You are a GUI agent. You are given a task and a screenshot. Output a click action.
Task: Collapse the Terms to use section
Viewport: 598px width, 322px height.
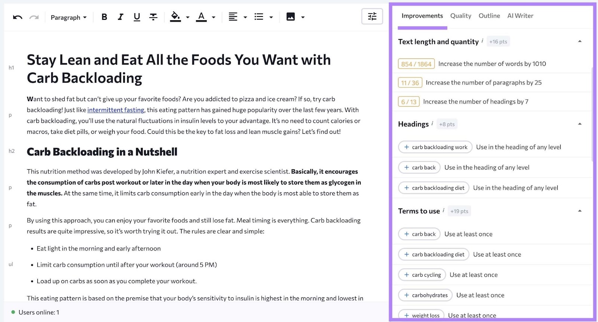(x=580, y=211)
